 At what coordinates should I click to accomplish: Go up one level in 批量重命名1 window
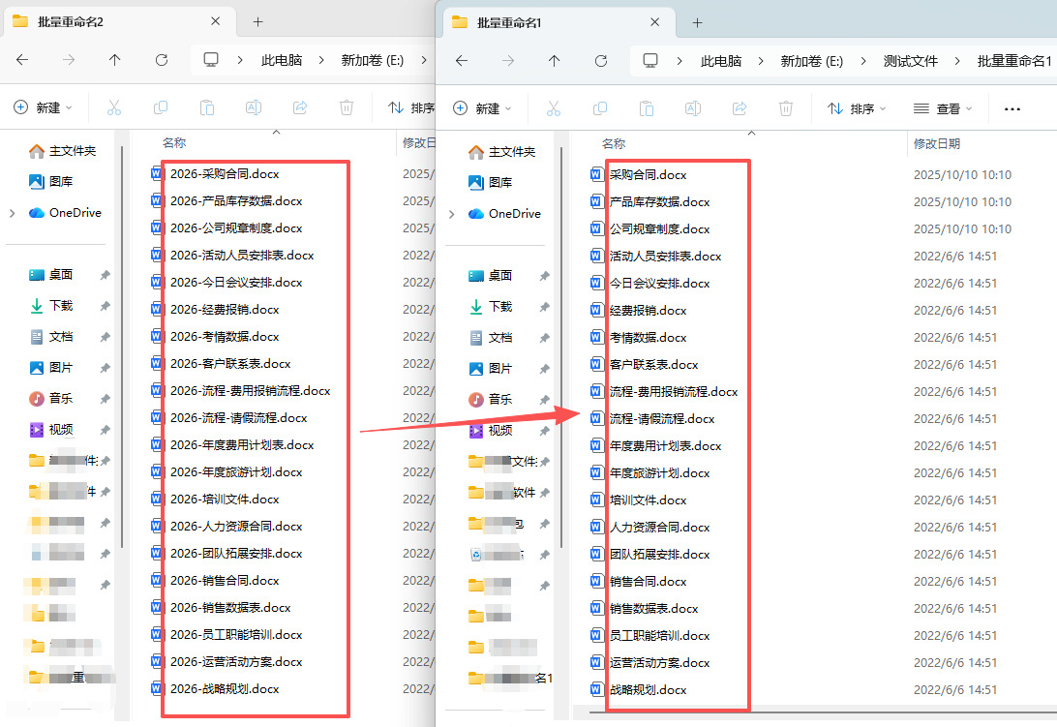[x=554, y=61]
